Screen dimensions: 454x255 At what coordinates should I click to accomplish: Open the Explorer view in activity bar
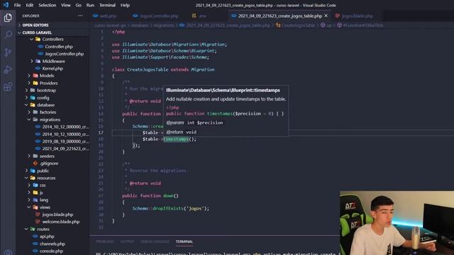(x=8, y=18)
